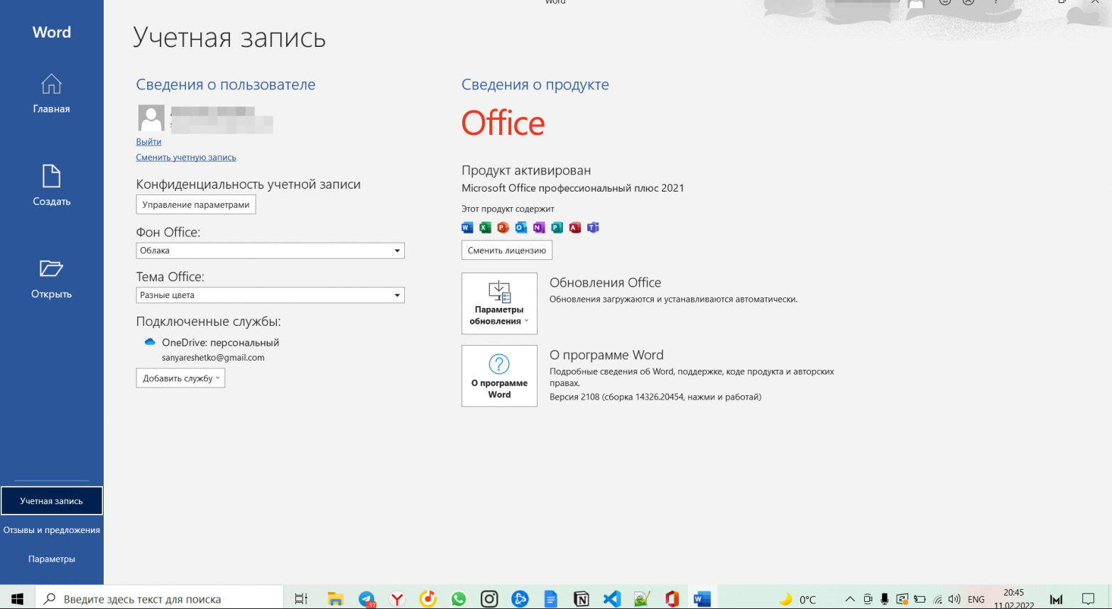Click the Publisher product icon

(557, 228)
